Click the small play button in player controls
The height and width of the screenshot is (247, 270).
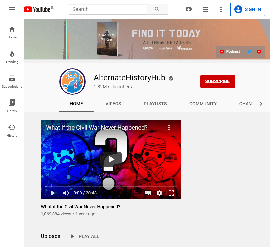(53, 193)
